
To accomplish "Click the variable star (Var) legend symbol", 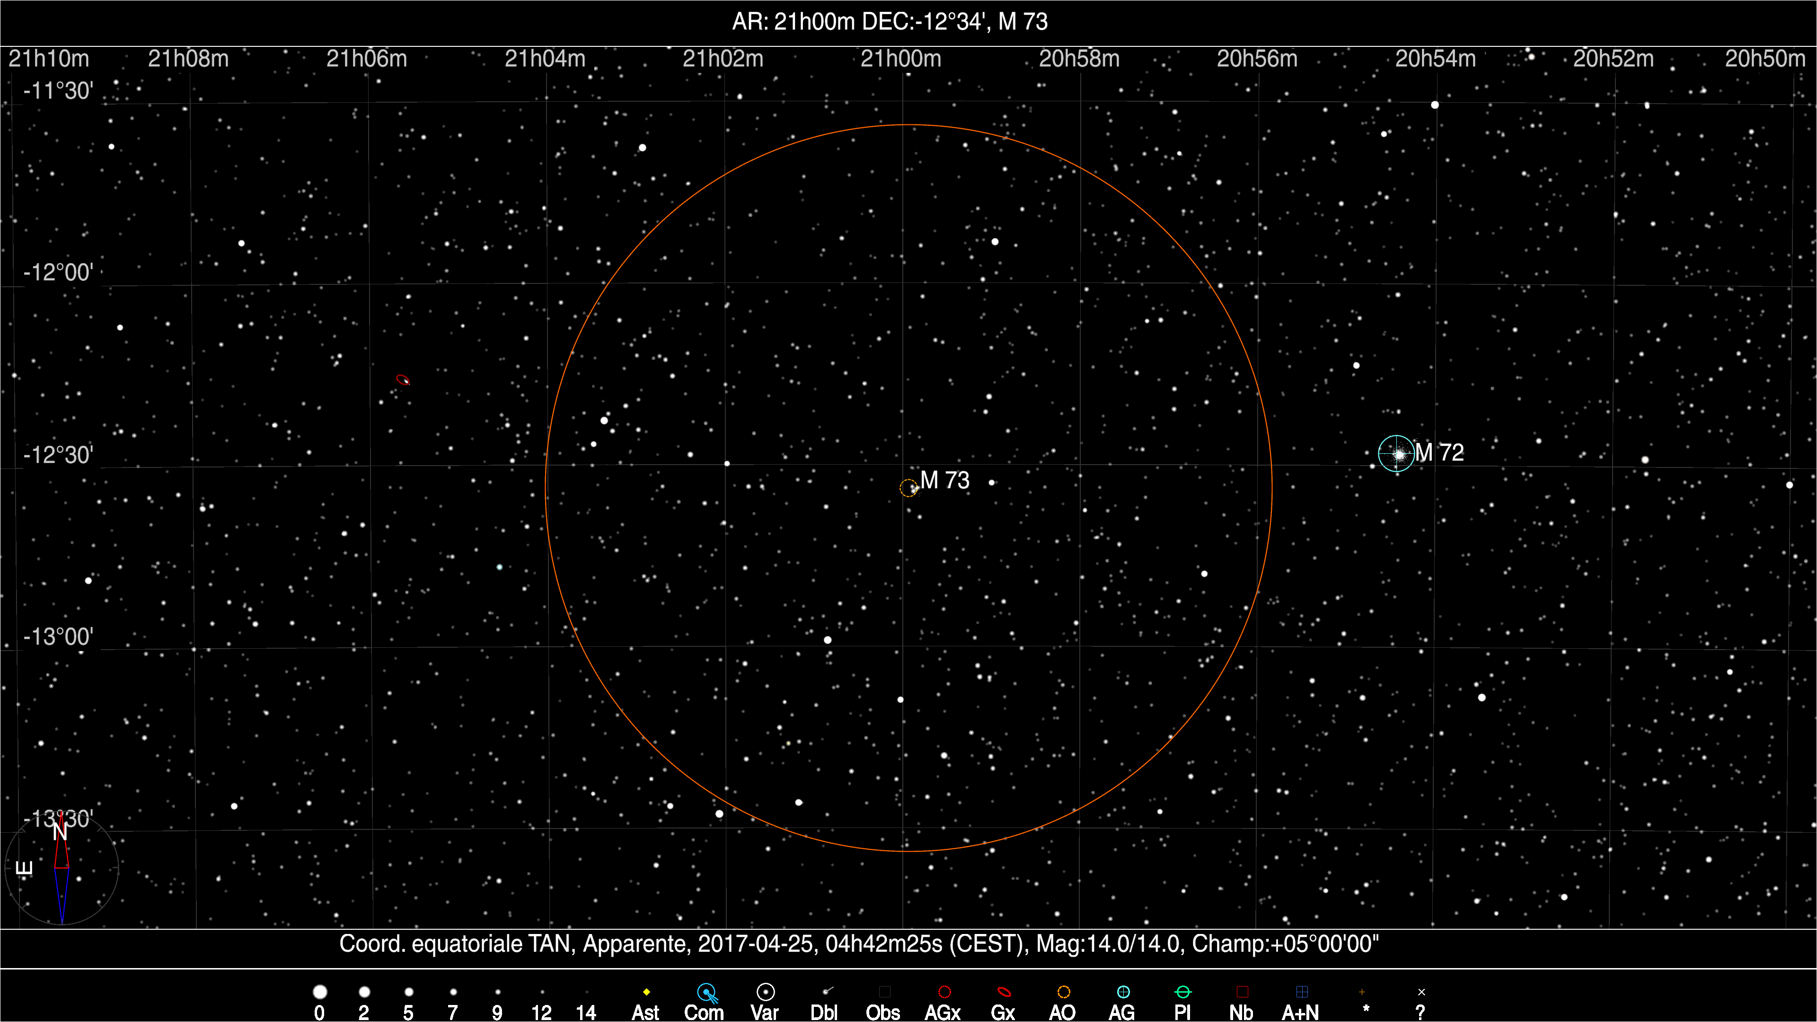I will 765,992.
